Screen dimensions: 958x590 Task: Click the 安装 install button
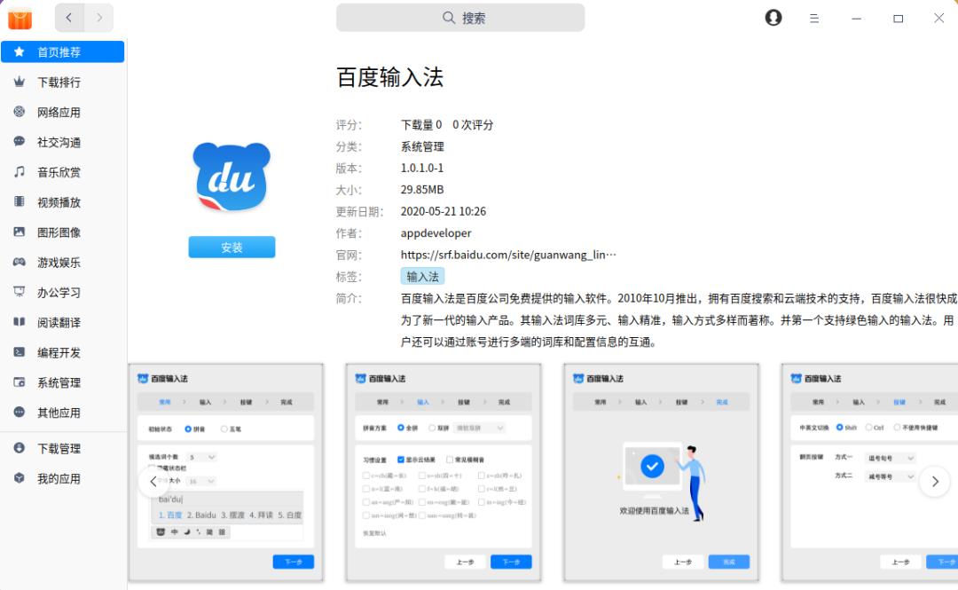coord(232,248)
